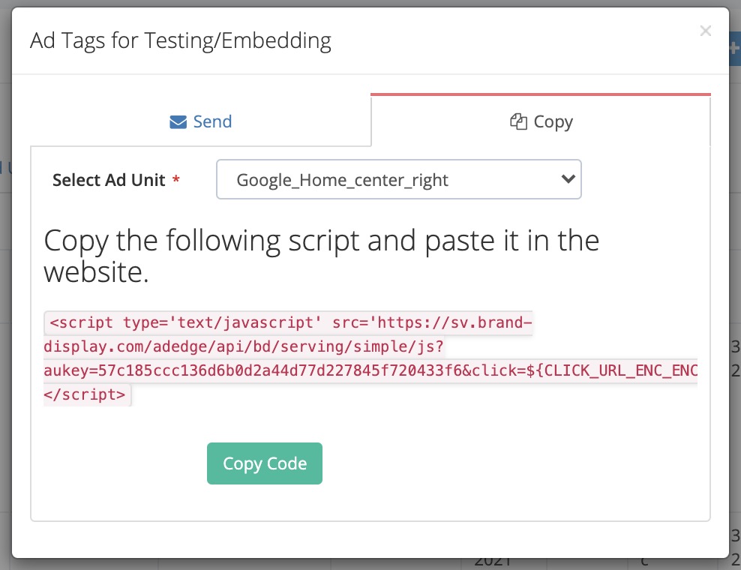
Task: Click the red required asterisk next to Select Ad Unit
Action: point(176,181)
